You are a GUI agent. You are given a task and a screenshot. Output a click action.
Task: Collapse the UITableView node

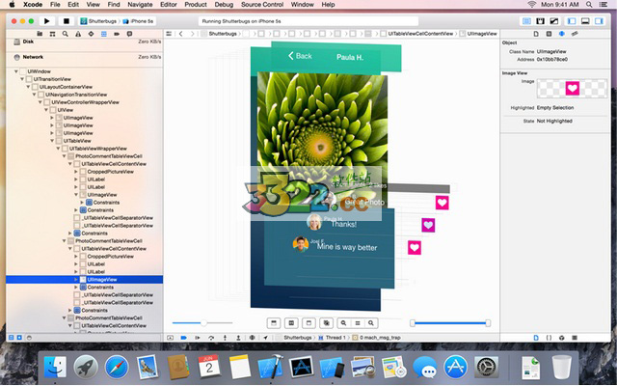pos(52,141)
